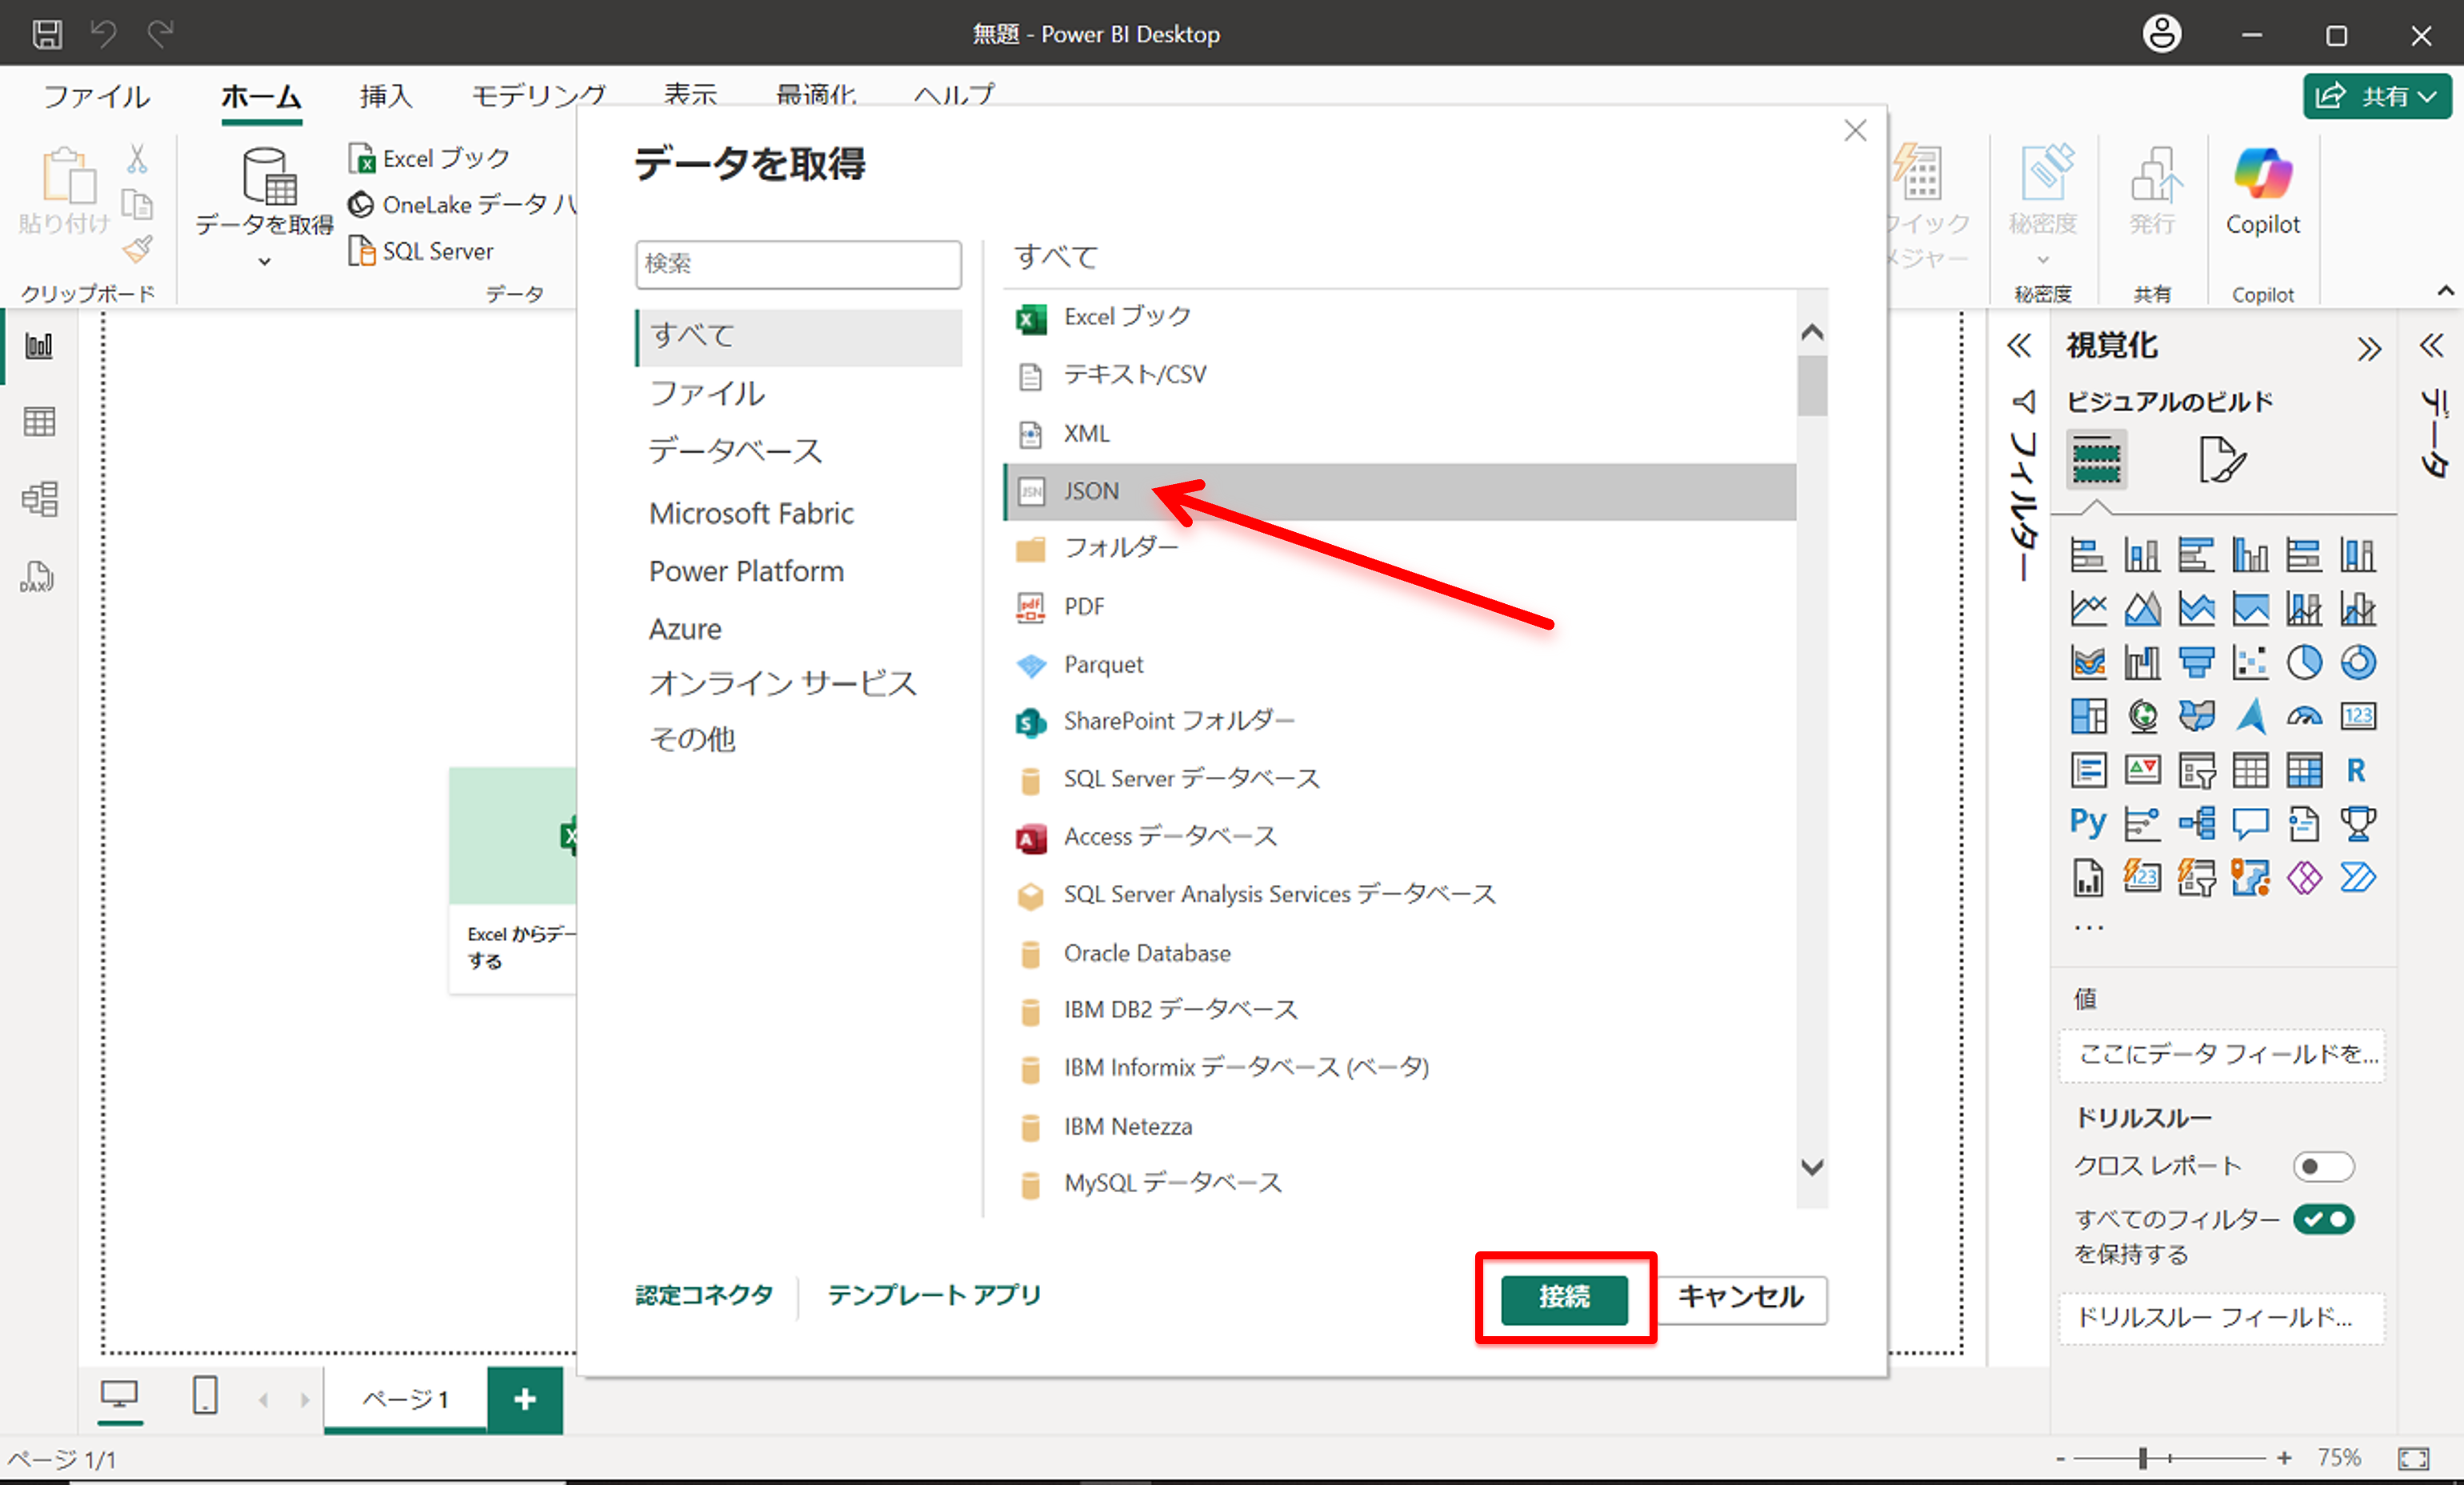Click the Format visual pen icon

pyautogui.click(x=2222, y=460)
